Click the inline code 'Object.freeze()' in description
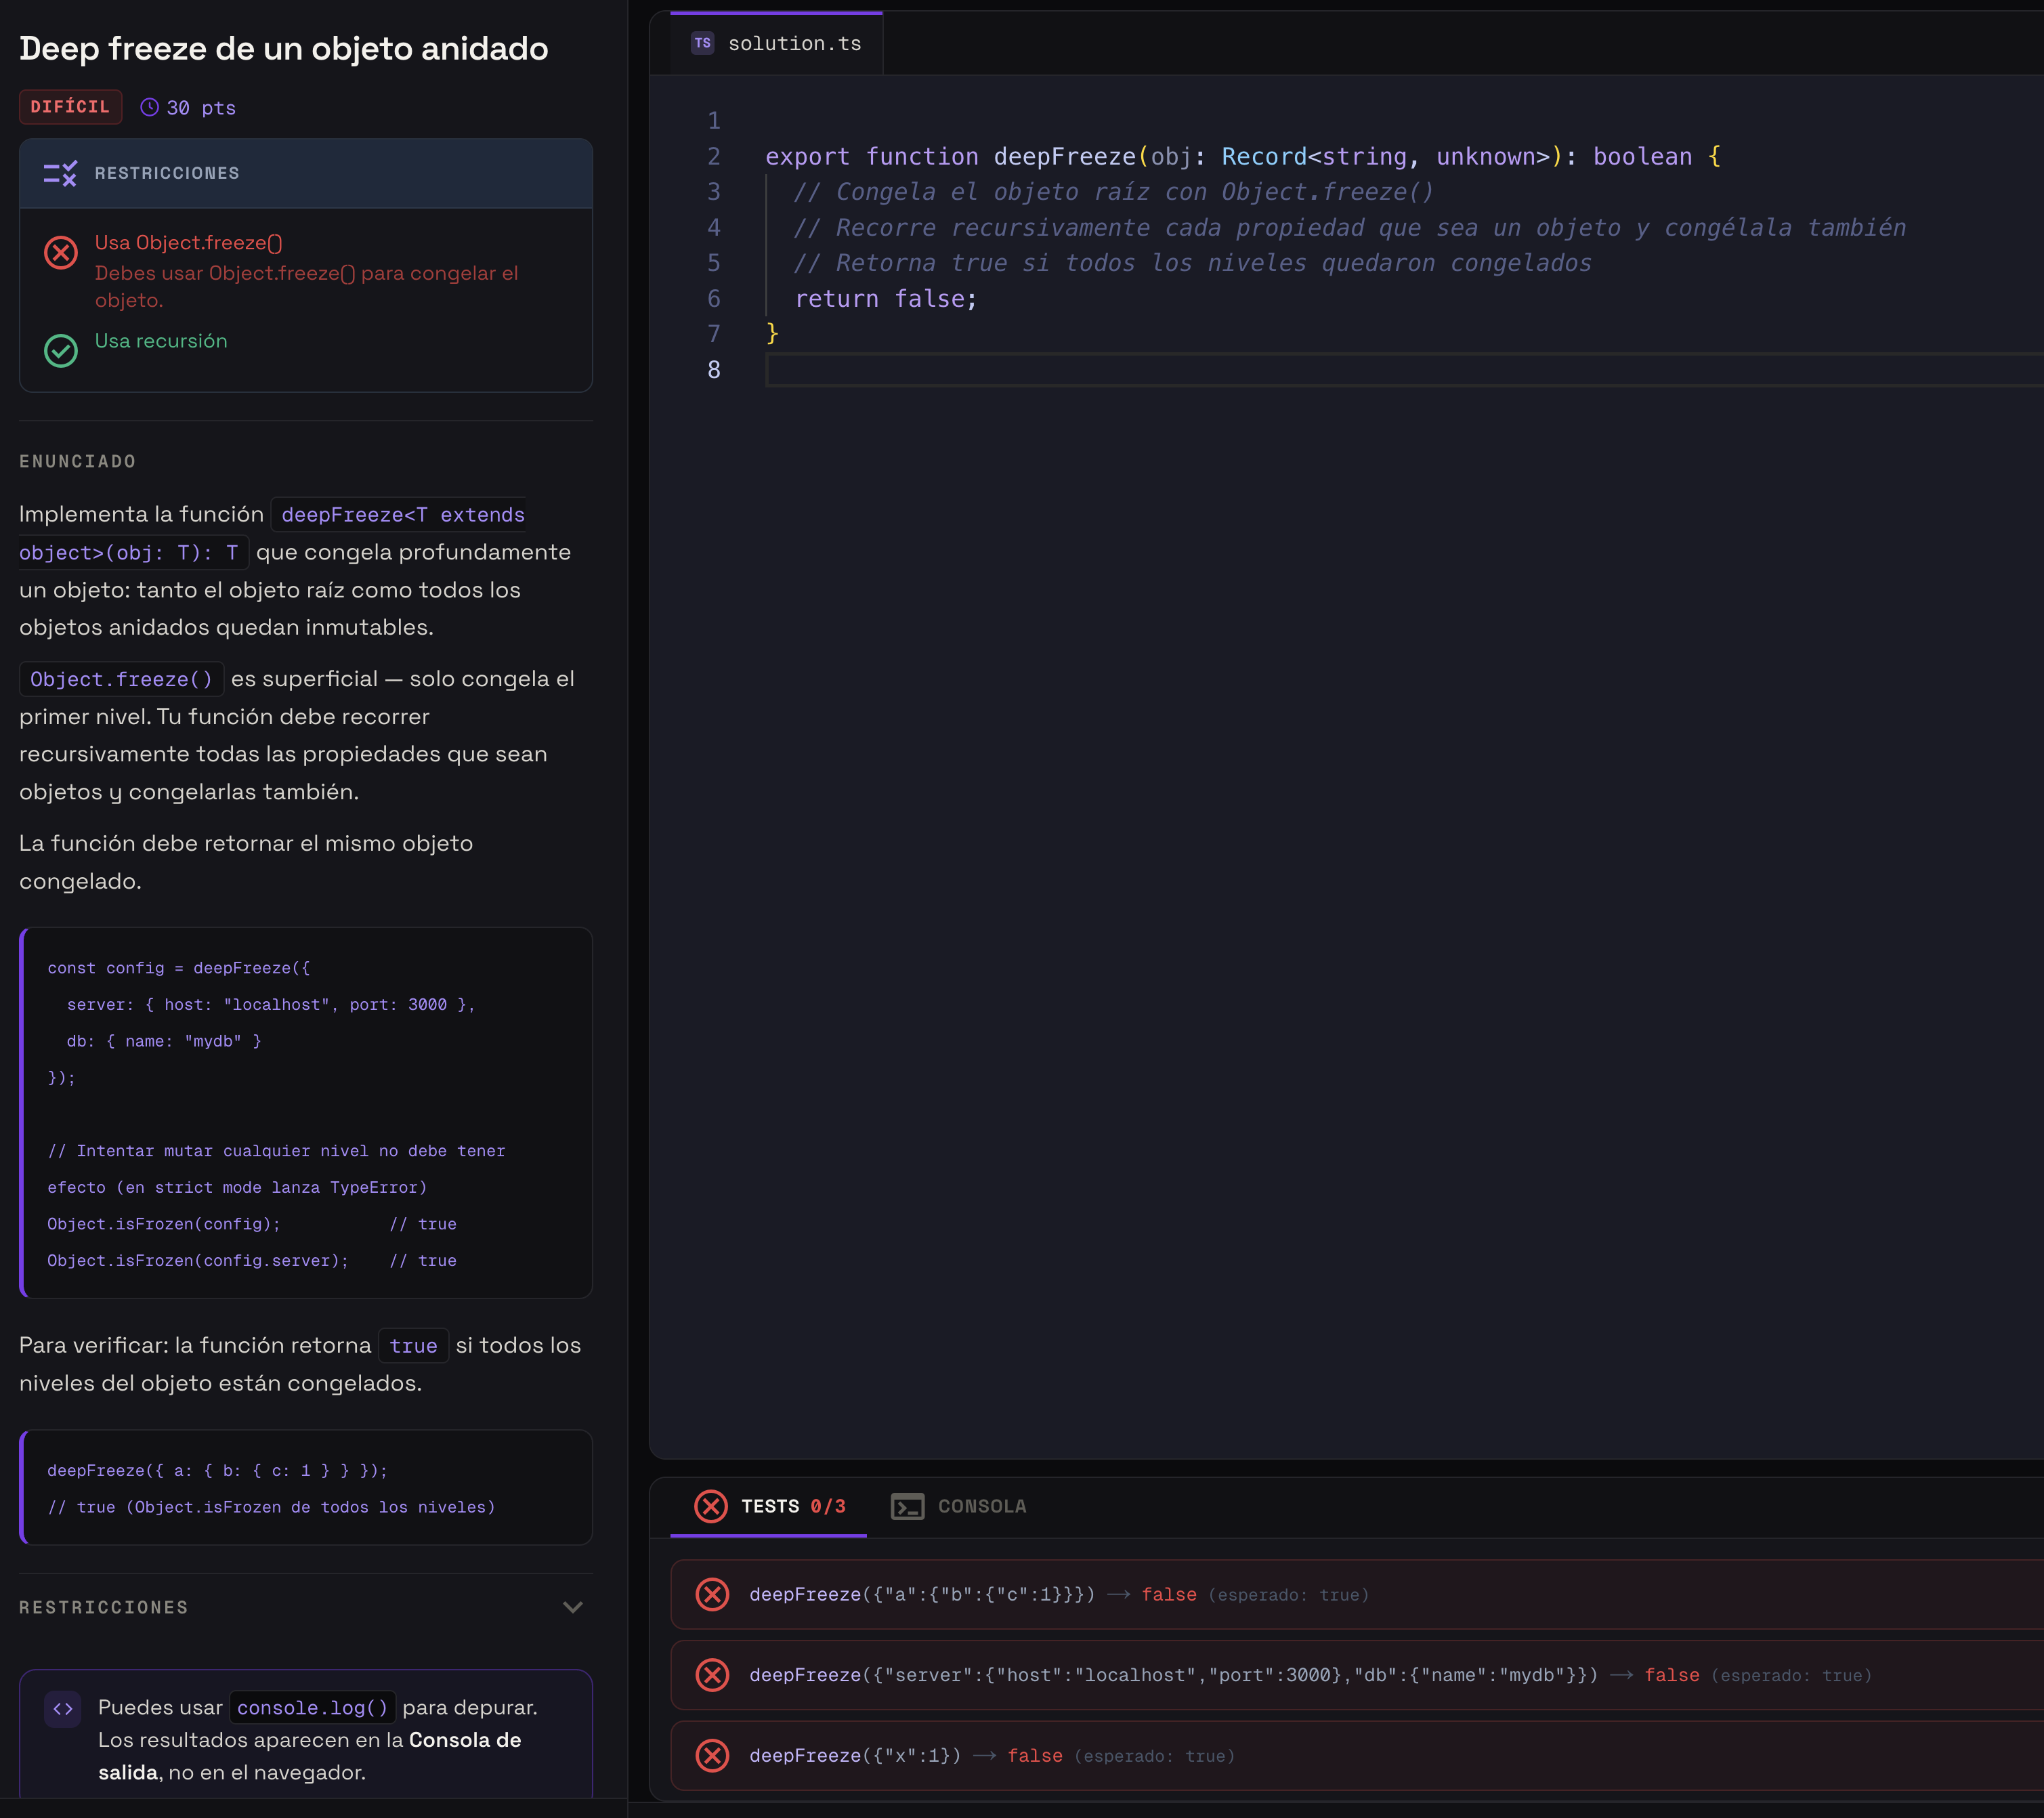 121,680
